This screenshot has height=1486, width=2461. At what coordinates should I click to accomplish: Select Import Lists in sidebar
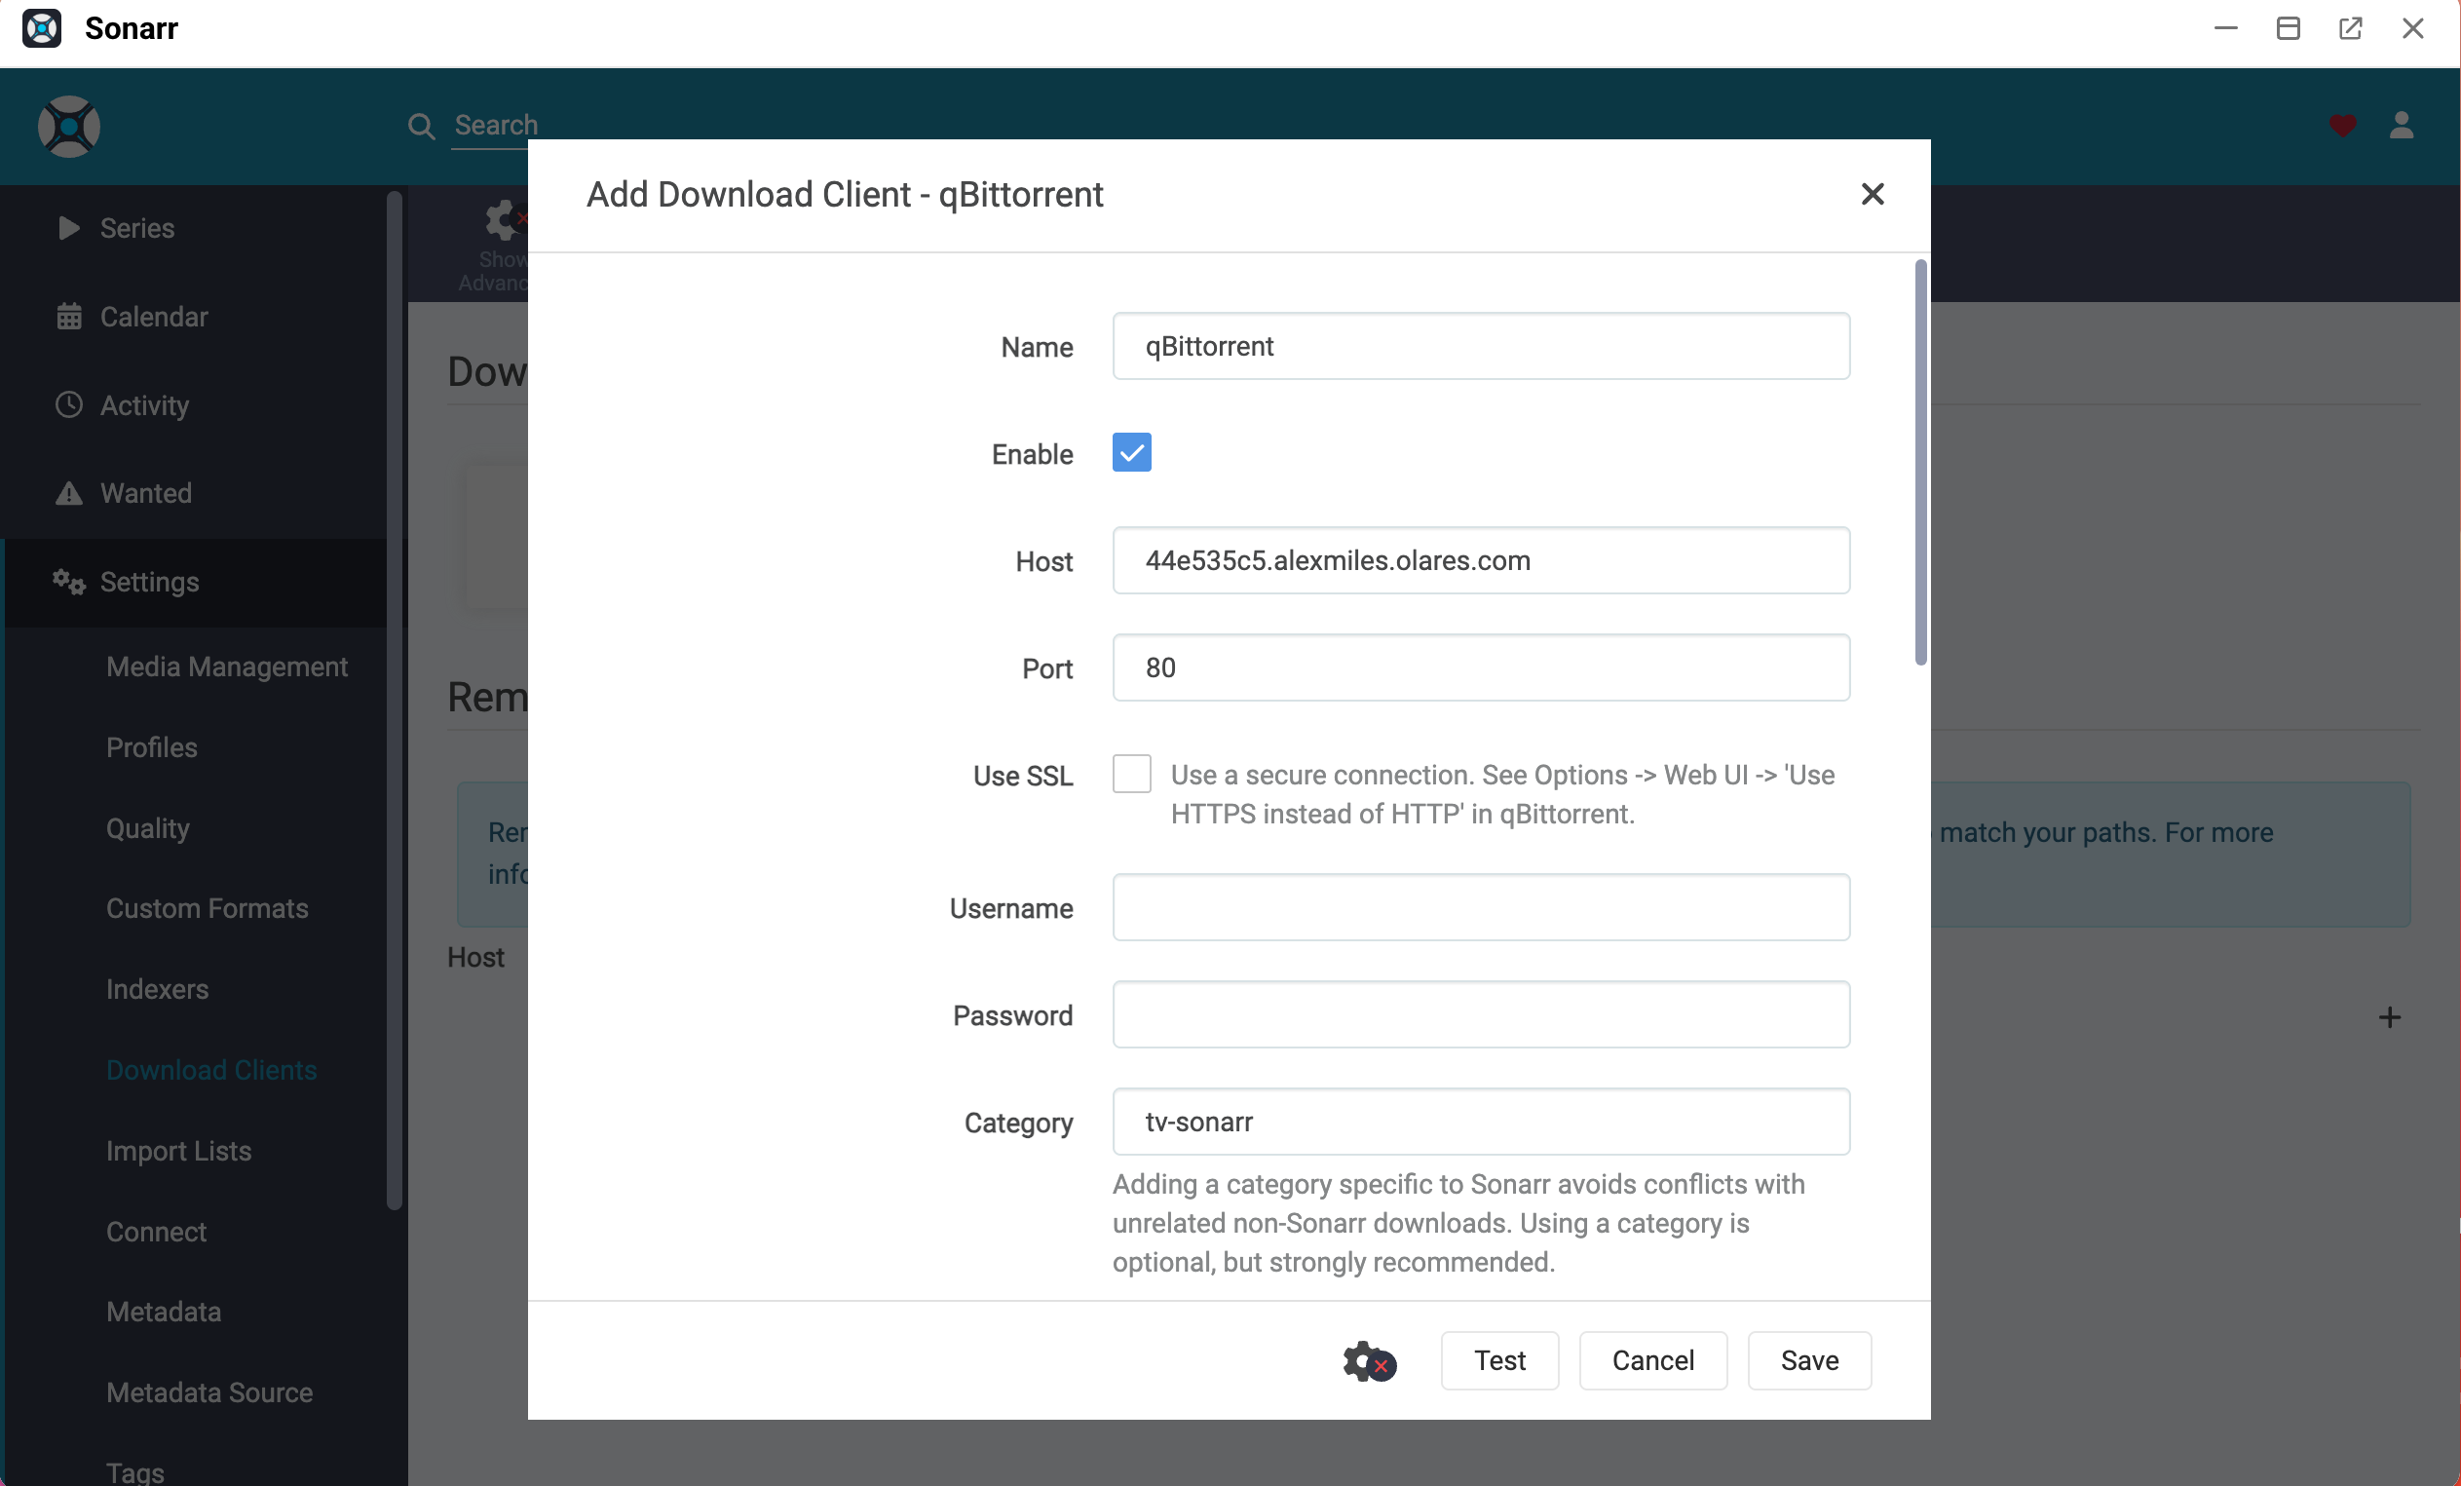pyautogui.click(x=179, y=1151)
